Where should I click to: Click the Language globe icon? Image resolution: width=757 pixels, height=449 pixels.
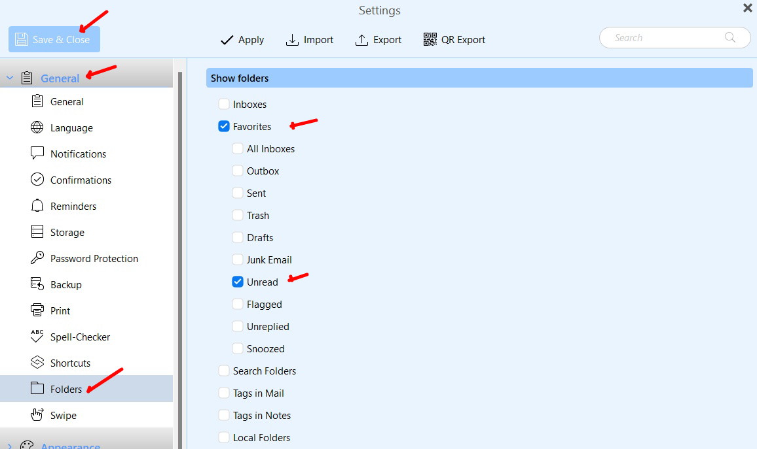[37, 127]
